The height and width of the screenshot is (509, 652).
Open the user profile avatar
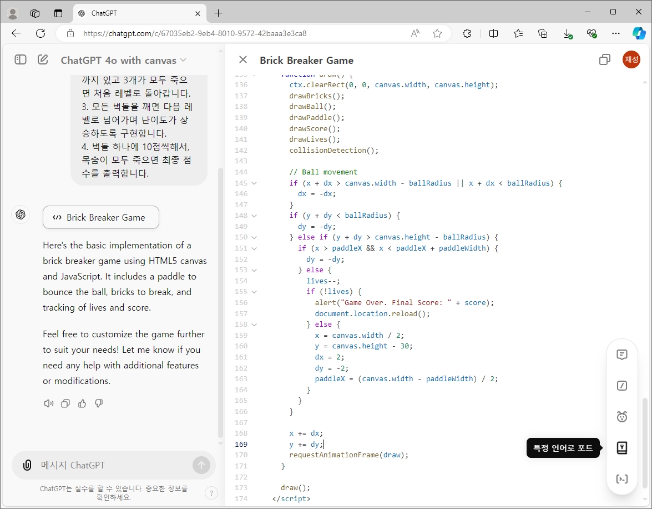click(x=631, y=59)
